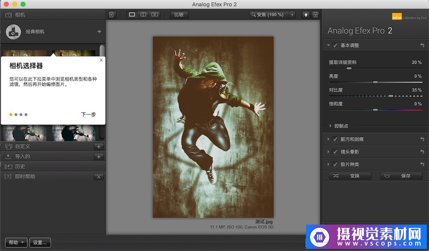429x251 pixels.
Task: Click 下一步 in the tutorial popup
Action: 88,114
